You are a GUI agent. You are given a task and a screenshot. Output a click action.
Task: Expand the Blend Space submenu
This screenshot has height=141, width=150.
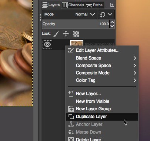click(x=102, y=58)
